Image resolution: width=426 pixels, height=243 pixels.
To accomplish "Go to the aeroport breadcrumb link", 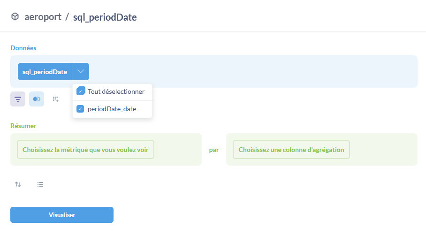I will pyautogui.click(x=43, y=17).
